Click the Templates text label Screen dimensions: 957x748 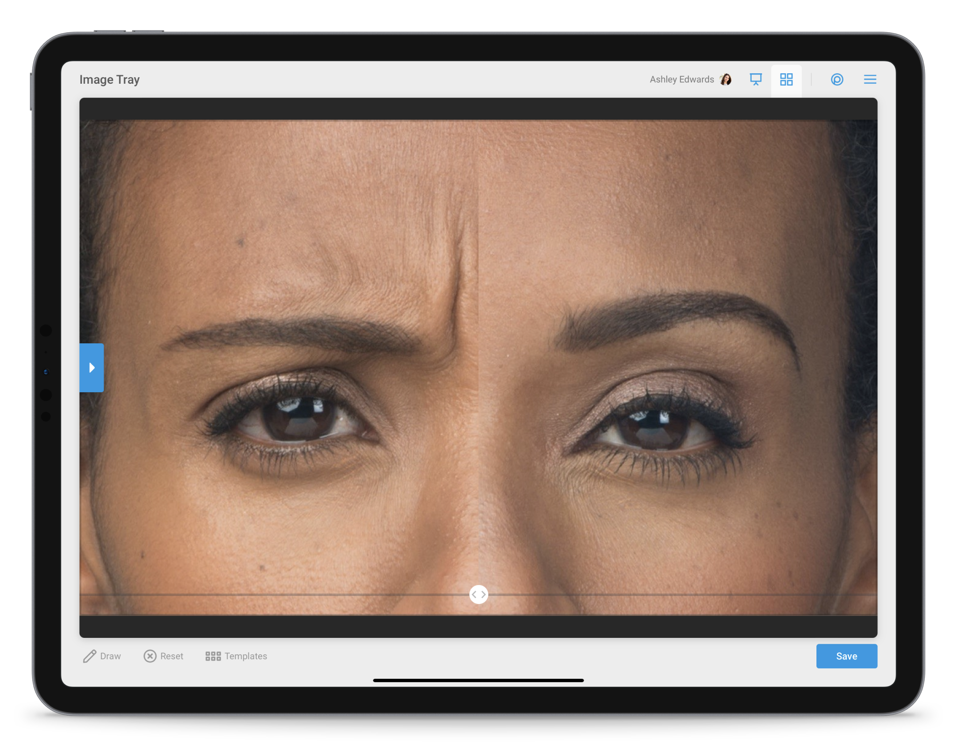246,656
